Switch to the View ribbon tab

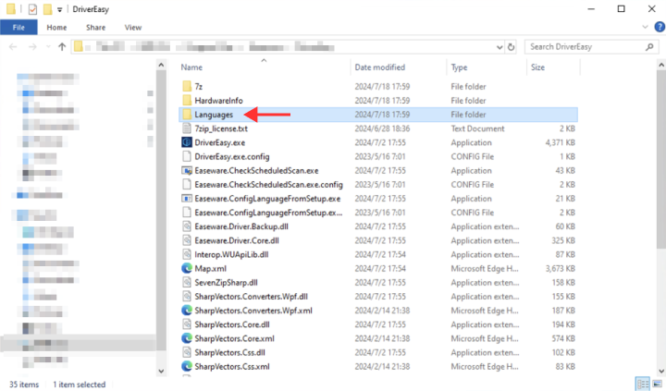point(133,28)
